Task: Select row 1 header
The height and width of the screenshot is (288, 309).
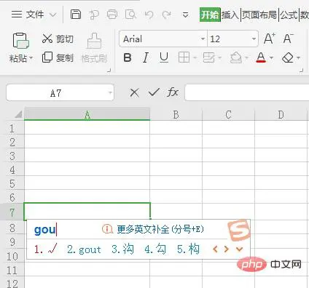Action: tap(12, 128)
